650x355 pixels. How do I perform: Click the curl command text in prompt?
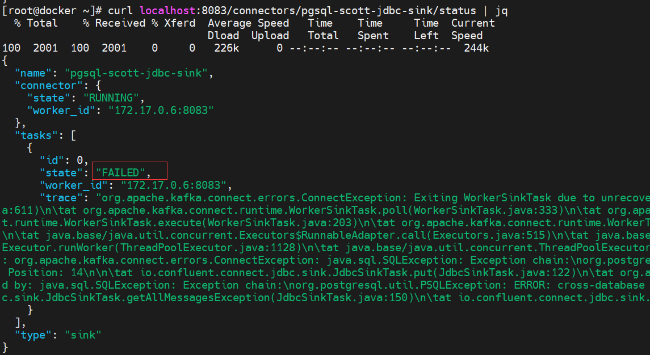click(308, 10)
